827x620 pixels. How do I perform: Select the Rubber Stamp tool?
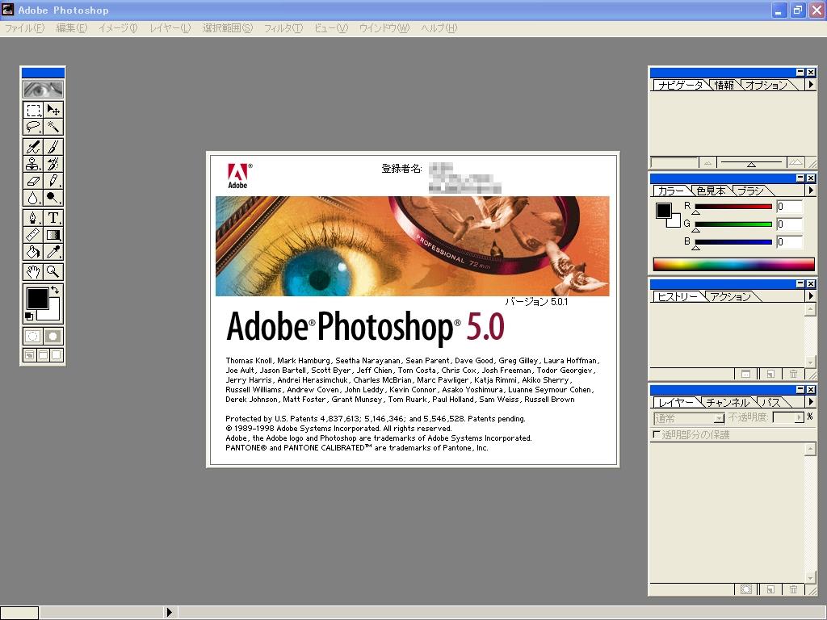pos(32,163)
